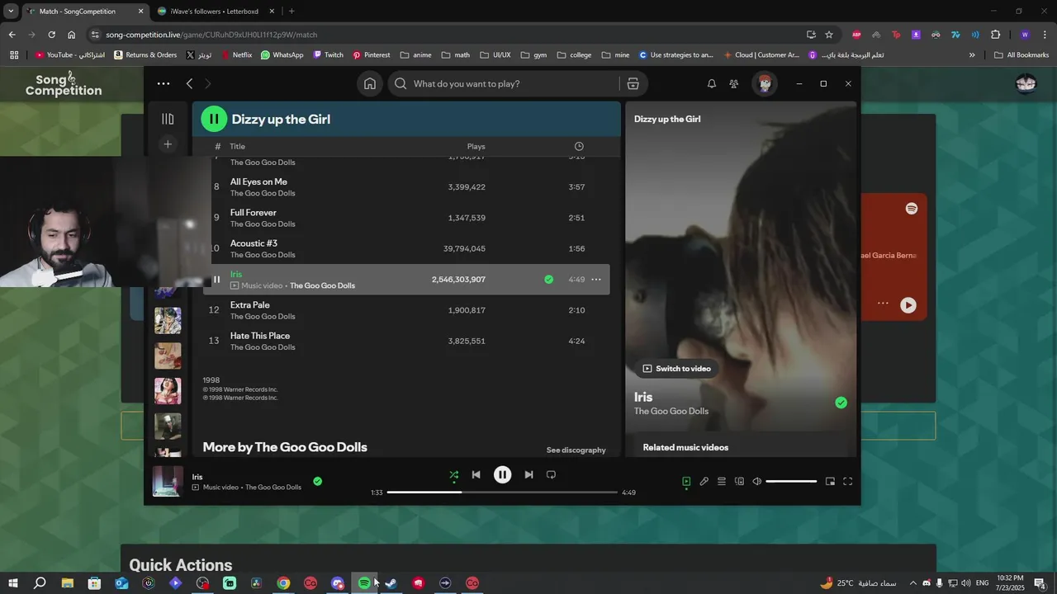Viewport: 1057px width, 594px height.
Task: Create a playlist with the plus icon
Action: [168, 144]
